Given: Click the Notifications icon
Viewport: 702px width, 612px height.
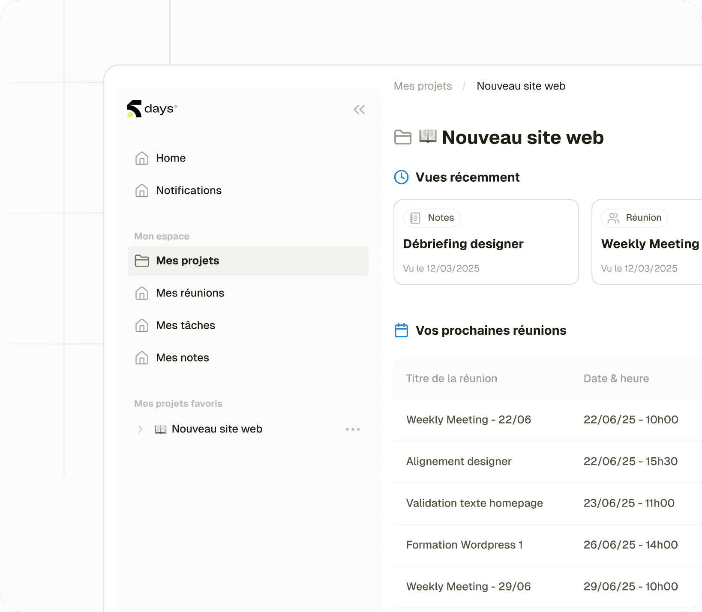Looking at the screenshot, I should pyautogui.click(x=142, y=190).
